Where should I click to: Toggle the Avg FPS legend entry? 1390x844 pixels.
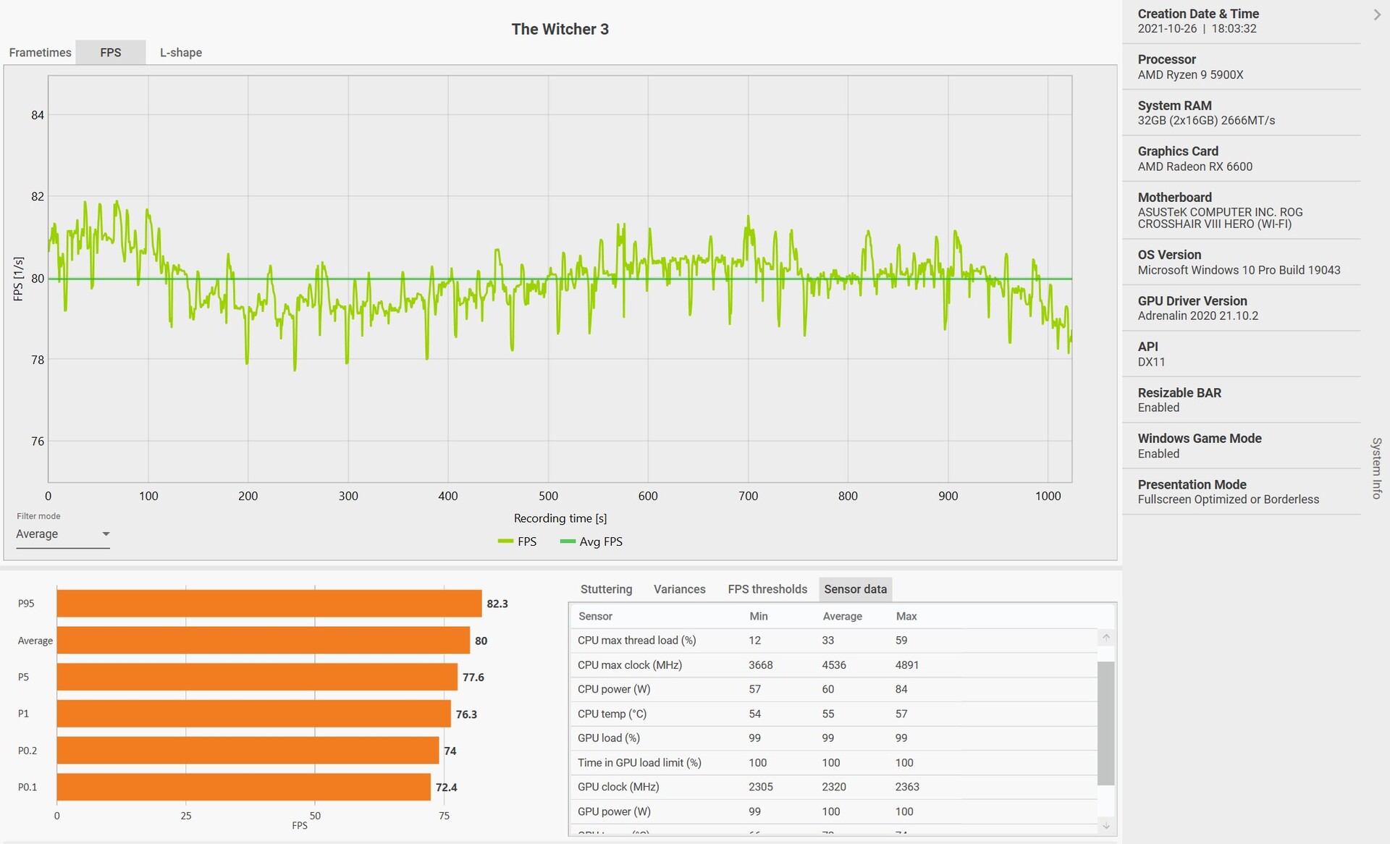(x=591, y=541)
